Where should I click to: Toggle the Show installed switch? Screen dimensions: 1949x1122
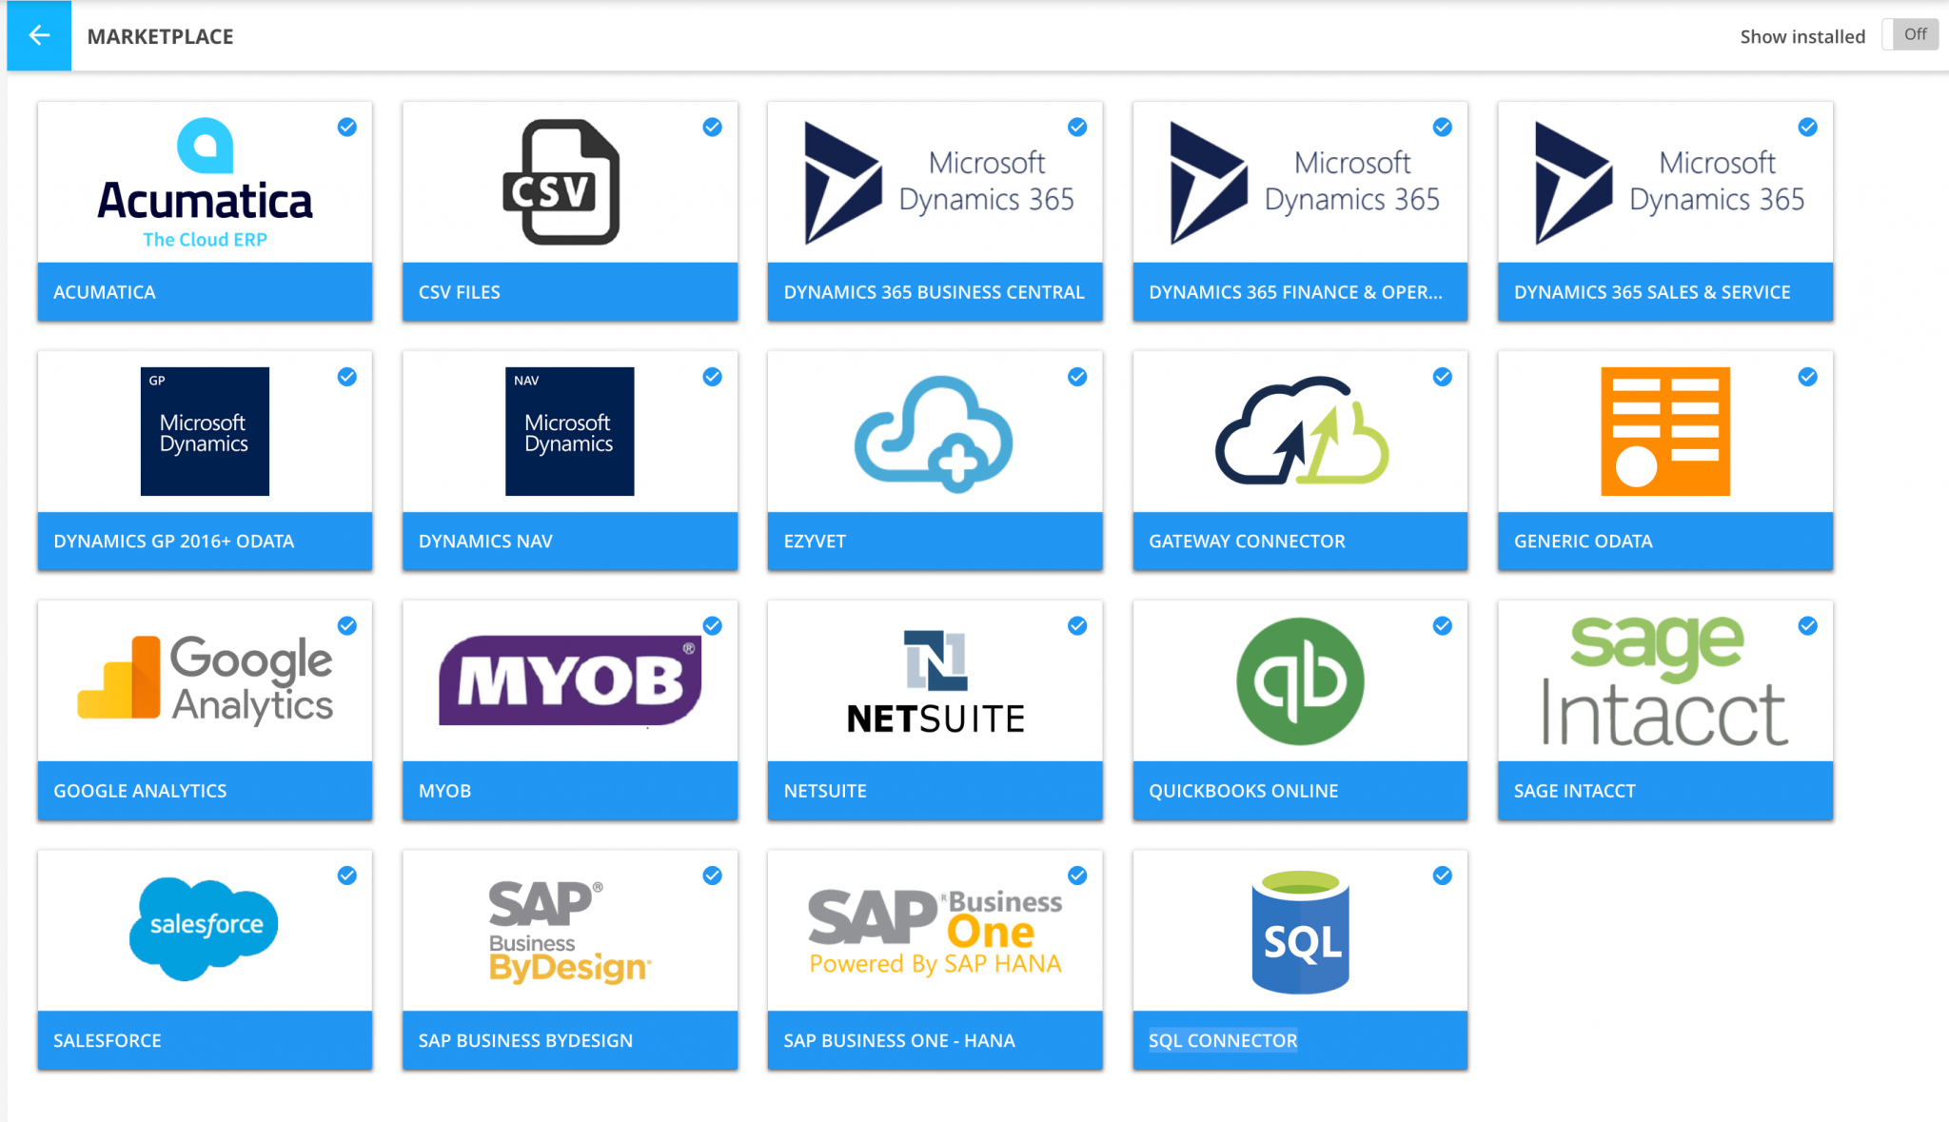pos(1910,35)
